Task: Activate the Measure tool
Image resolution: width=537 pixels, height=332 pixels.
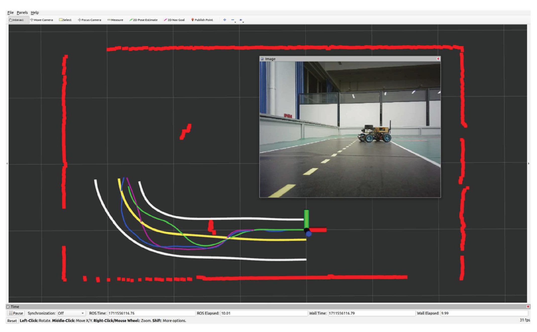Action: [x=115, y=20]
